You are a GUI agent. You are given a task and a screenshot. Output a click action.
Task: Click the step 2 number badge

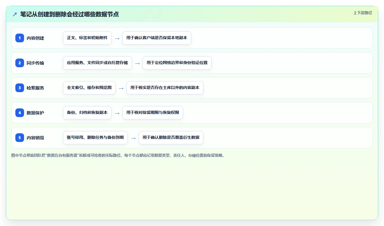[x=20, y=63]
